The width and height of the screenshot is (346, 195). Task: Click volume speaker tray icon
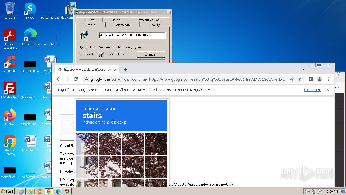pyautogui.click(x=307, y=191)
